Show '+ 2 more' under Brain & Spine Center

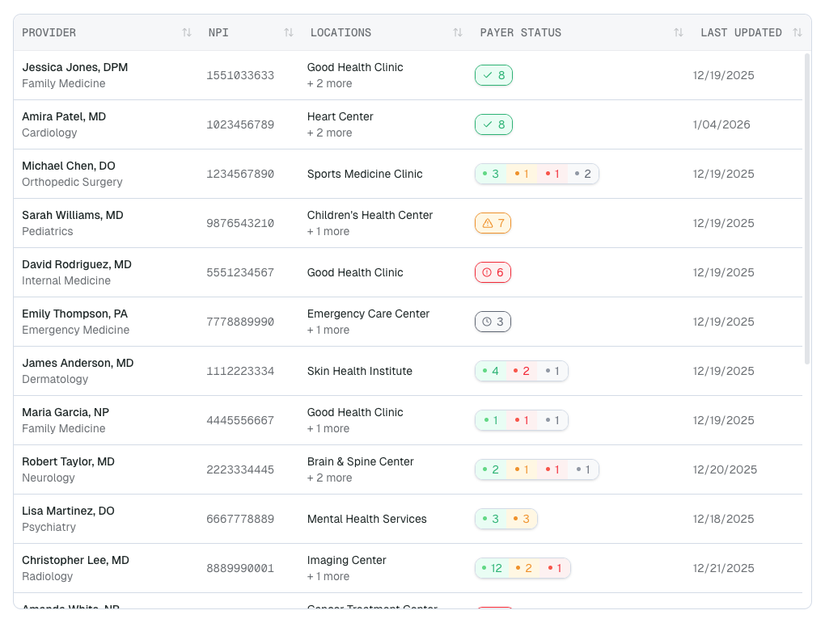coord(329,478)
